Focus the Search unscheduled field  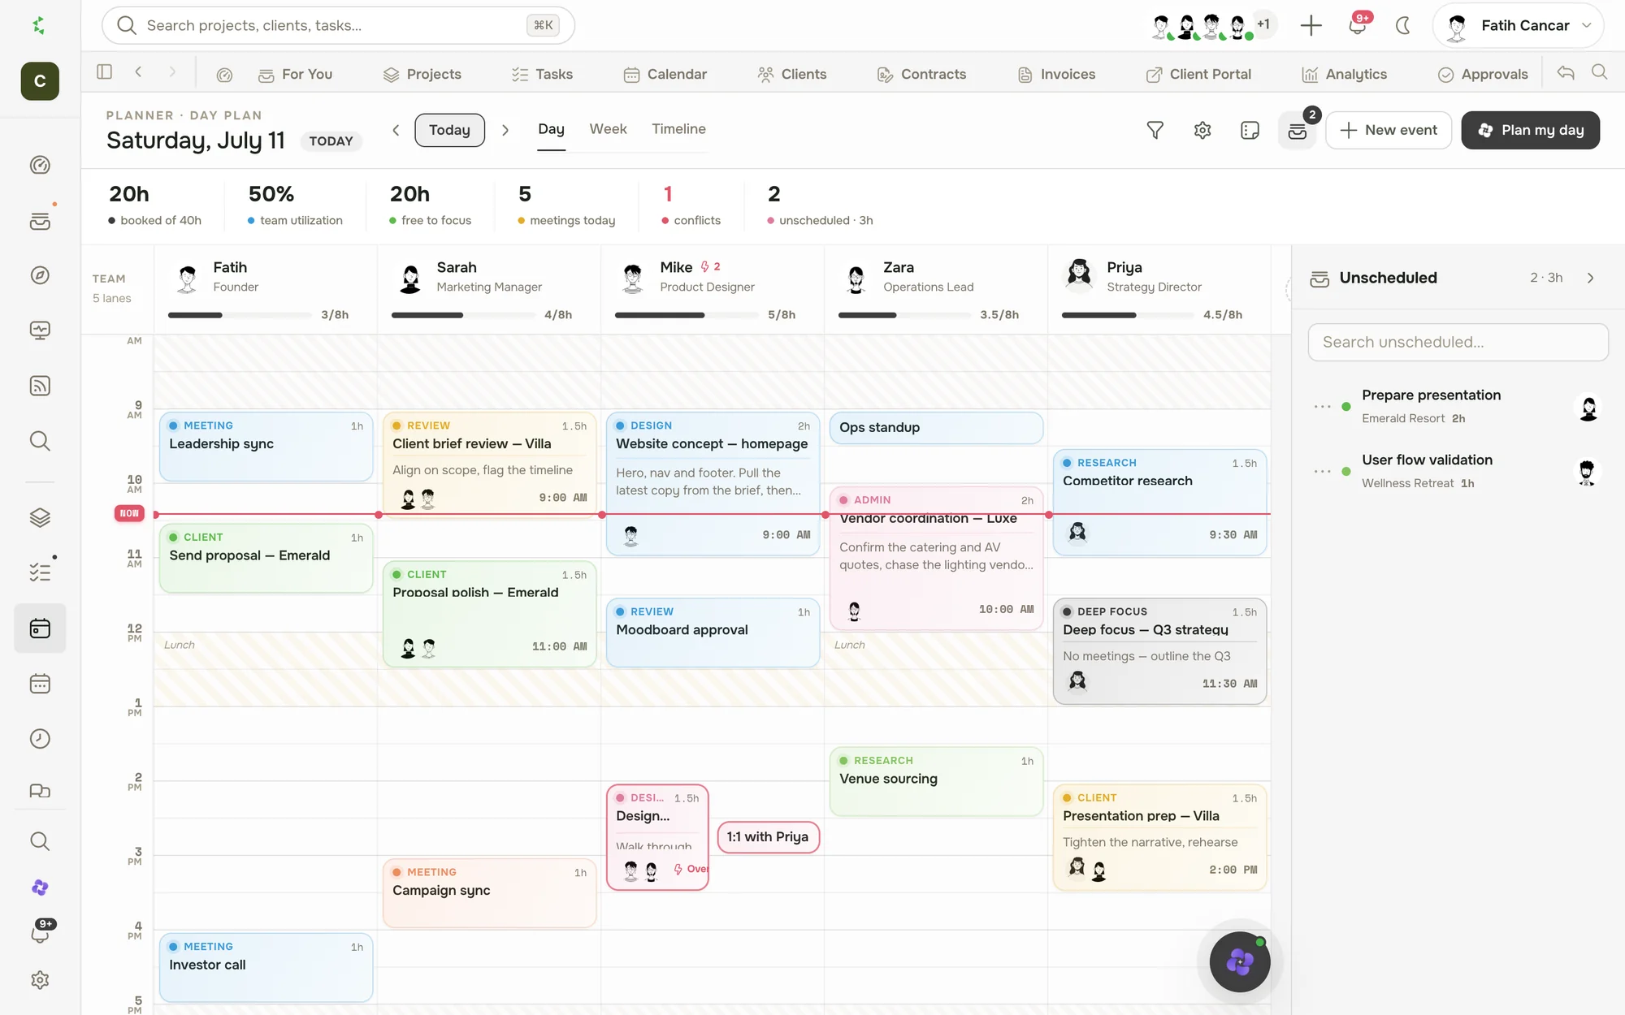pos(1458,342)
